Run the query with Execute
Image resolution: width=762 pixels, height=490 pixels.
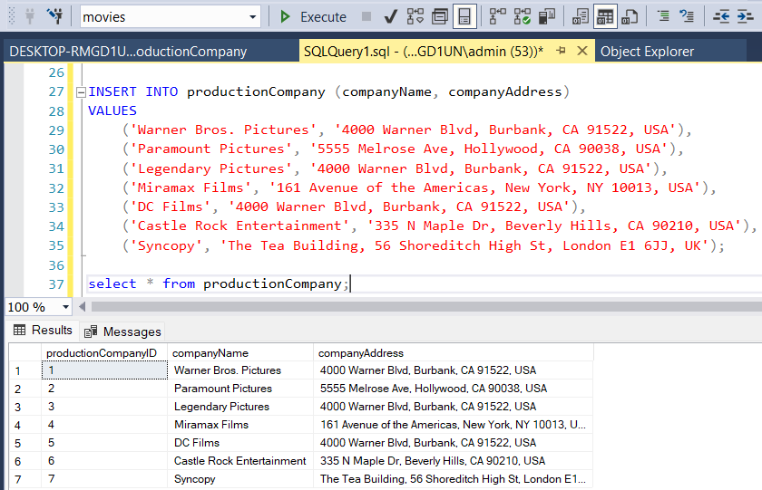[x=314, y=17]
